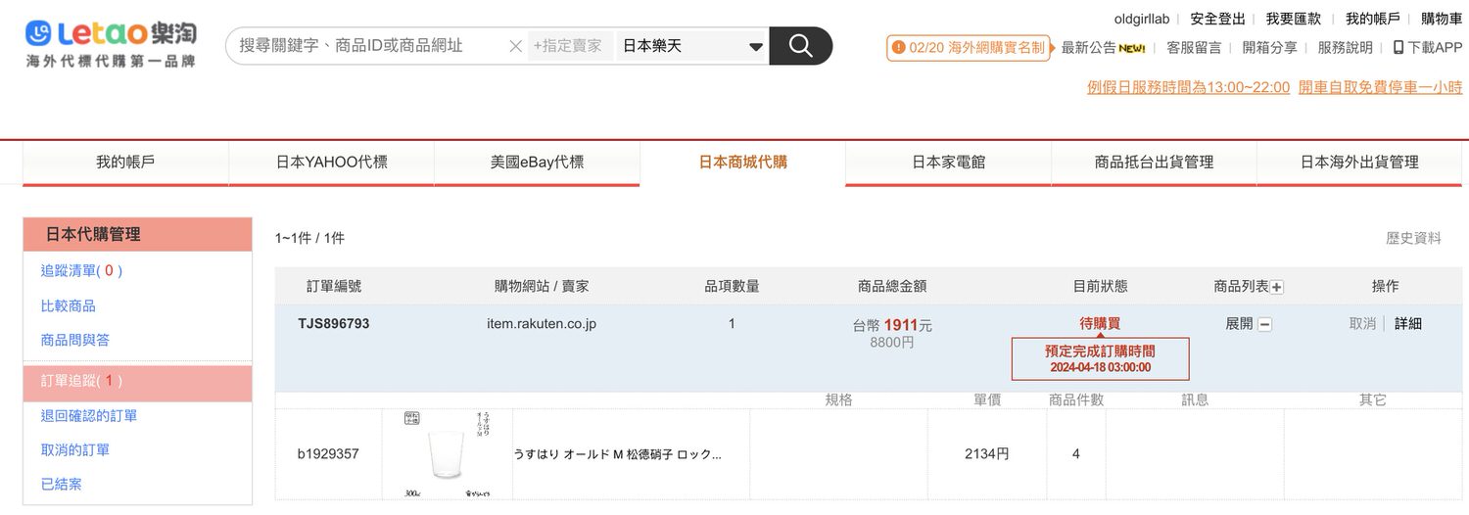Image resolution: width=1469 pixels, height=515 pixels.
Task: Click the NEW badge next to 最新公告
Action: (1132, 48)
